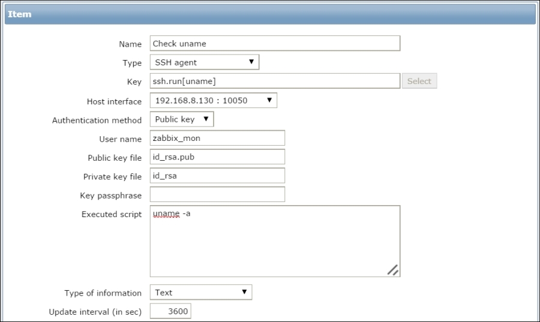This screenshot has height=322, width=540.
Task: Click the User name field zabbix_mon
Action: (x=217, y=139)
